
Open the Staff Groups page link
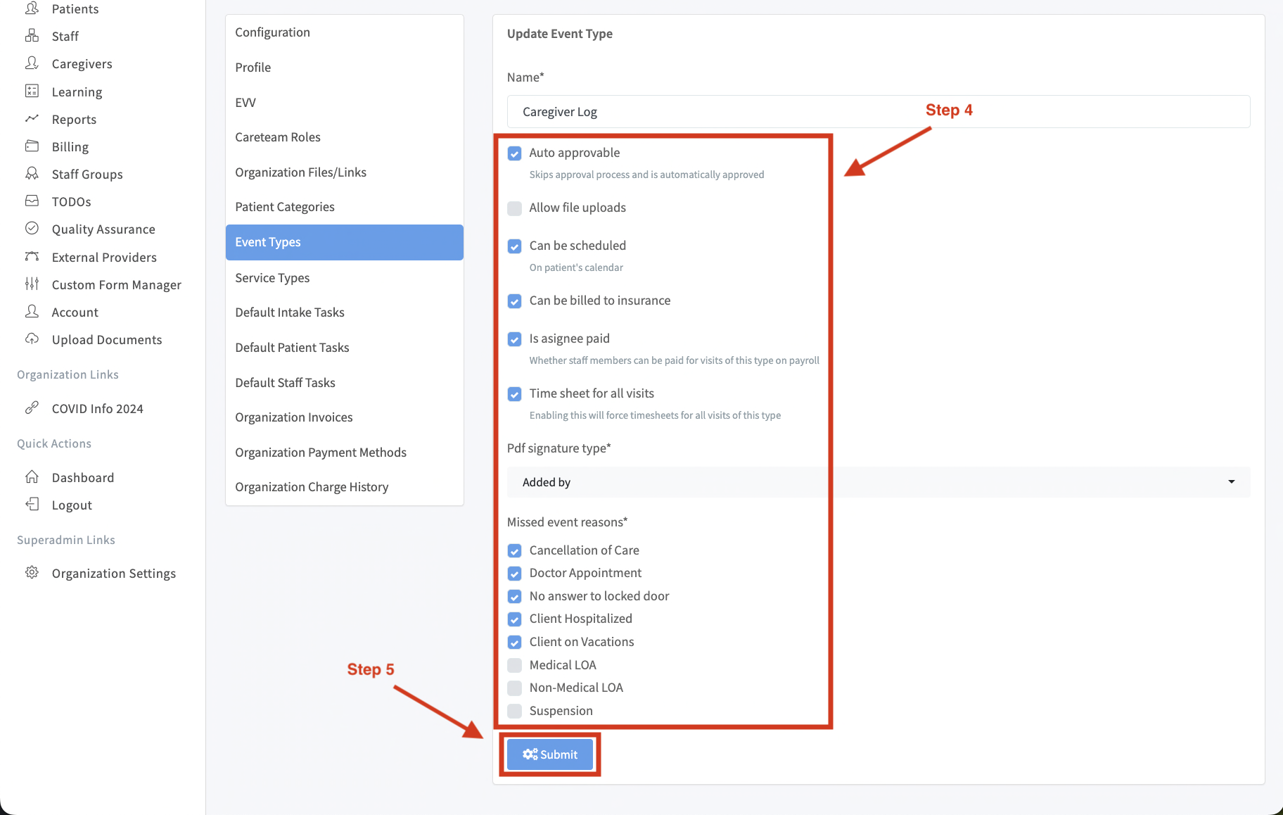[x=87, y=175]
